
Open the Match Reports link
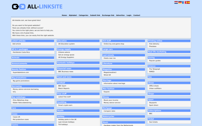tap(64, 88)
